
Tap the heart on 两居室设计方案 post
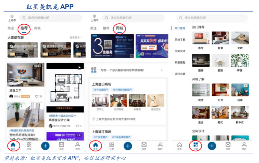click(x=77, y=126)
